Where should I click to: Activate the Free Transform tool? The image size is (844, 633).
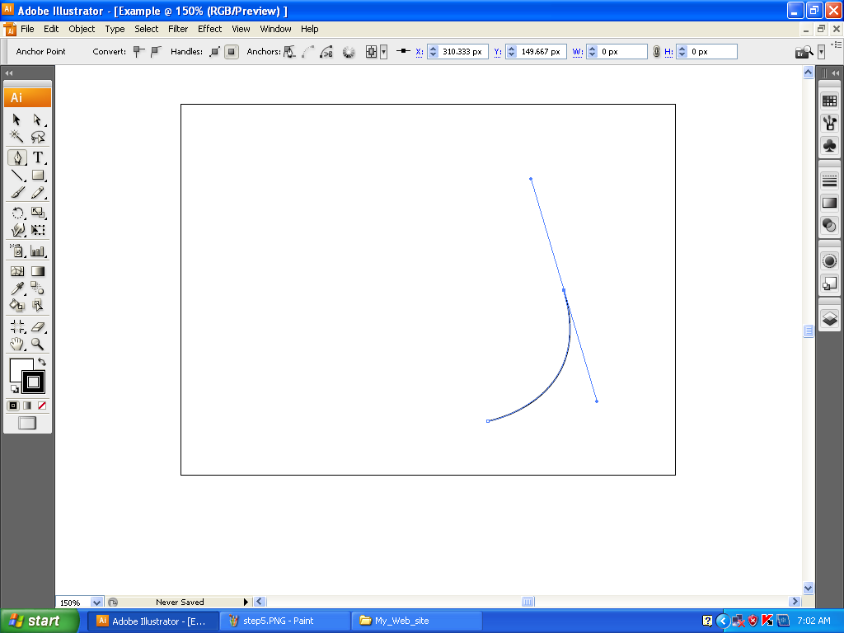coord(37,231)
